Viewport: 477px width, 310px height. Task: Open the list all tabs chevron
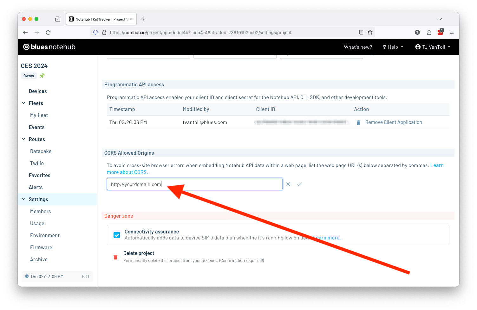click(x=440, y=19)
